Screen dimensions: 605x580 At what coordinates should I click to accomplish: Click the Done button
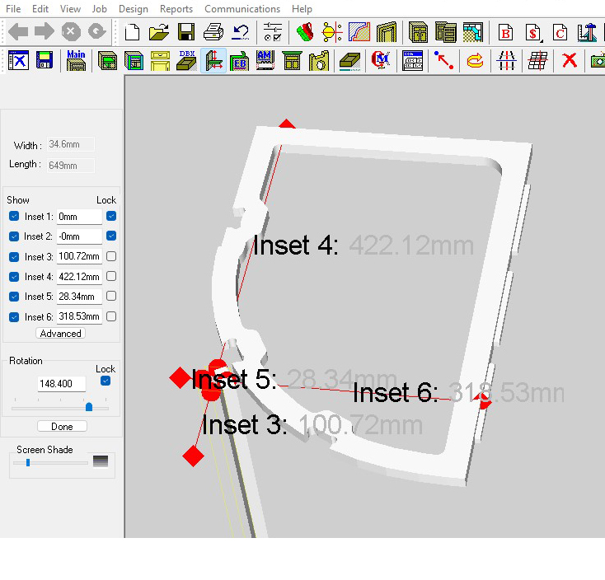62,427
